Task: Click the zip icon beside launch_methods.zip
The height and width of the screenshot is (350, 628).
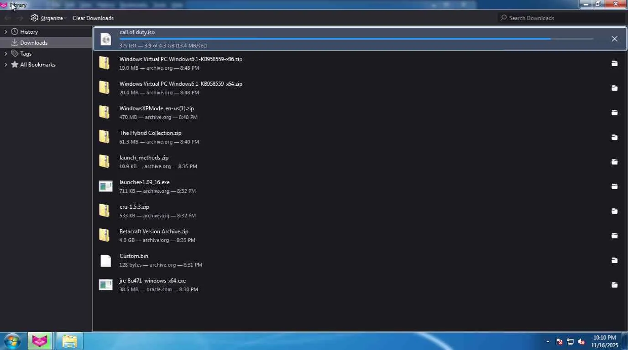Action: click(105, 161)
